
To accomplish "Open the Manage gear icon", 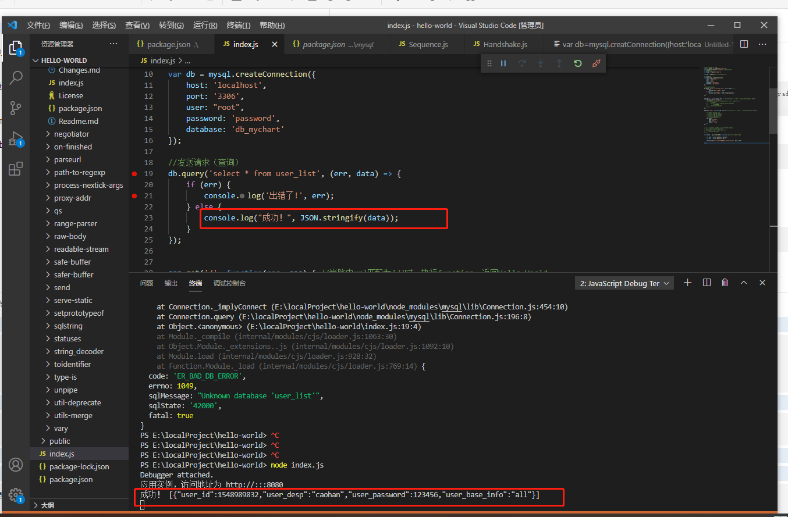I will (16, 495).
